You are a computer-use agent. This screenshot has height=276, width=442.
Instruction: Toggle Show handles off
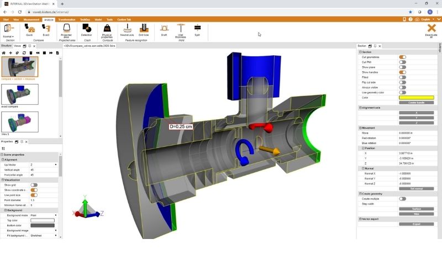pyautogui.click(x=403, y=72)
